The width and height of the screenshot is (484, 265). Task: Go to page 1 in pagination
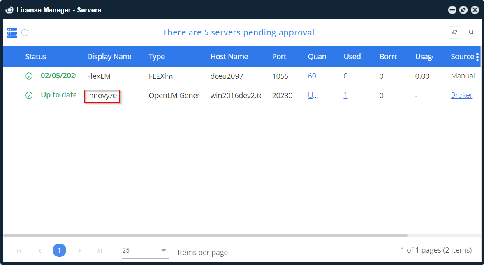click(59, 250)
